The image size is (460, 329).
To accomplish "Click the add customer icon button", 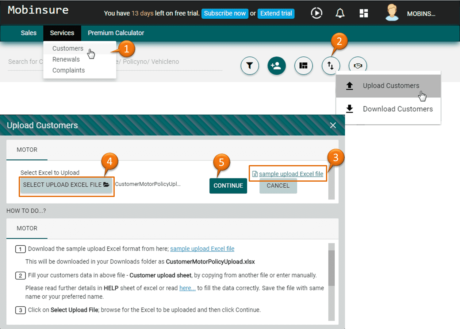I will click(x=277, y=66).
